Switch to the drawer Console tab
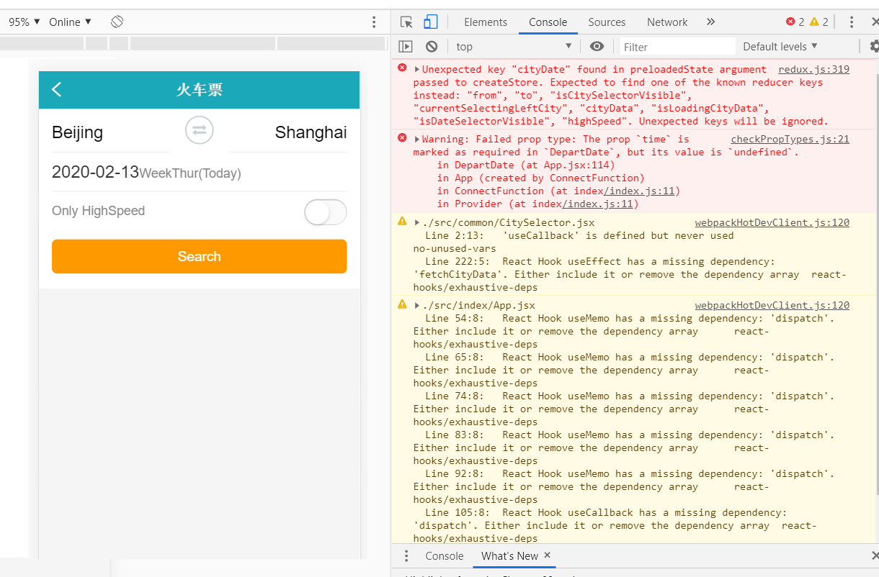879x577 pixels. 445,556
